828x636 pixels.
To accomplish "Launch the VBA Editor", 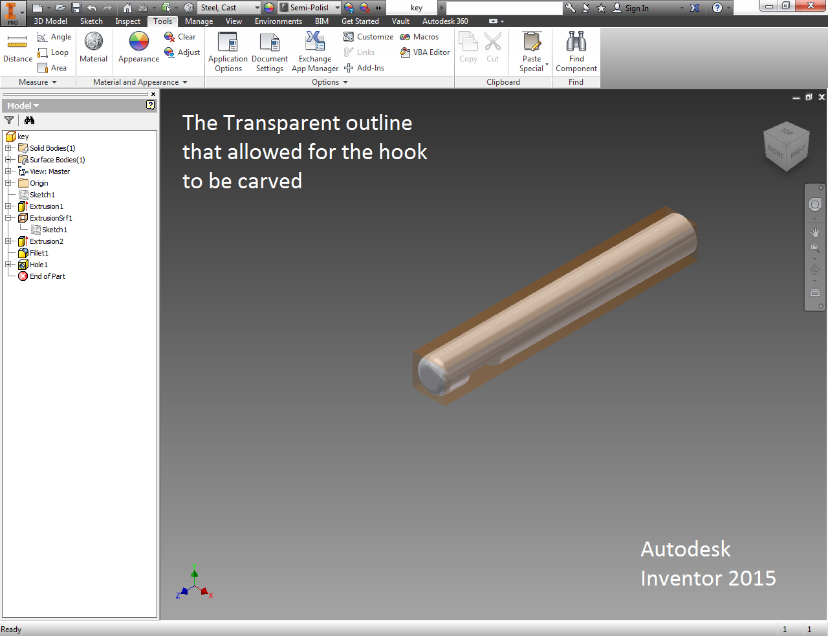I will coord(425,52).
